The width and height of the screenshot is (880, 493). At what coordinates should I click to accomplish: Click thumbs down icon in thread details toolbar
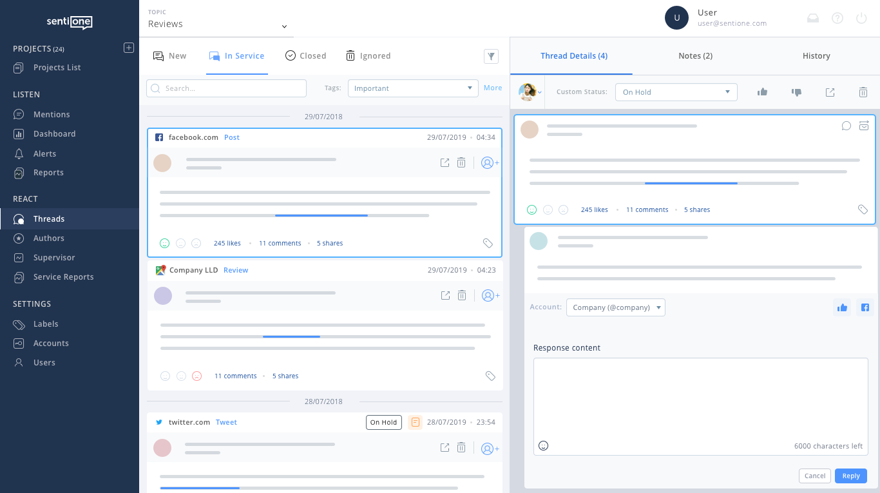click(x=796, y=92)
